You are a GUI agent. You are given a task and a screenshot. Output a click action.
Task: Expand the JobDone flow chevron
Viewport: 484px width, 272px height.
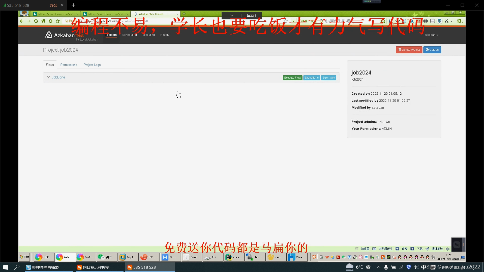[x=48, y=77]
